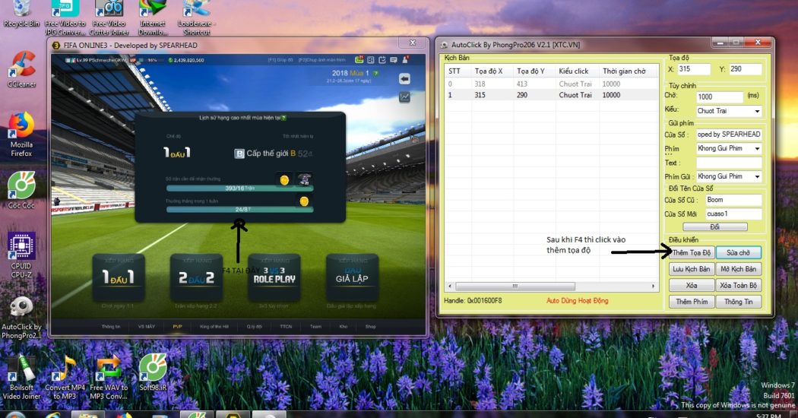Viewport: 798px width, 418px height.
Task: Click the Thông Tin button in AutoClick
Action: 738,302
